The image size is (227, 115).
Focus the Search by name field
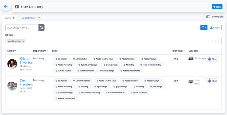click(x=22, y=28)
